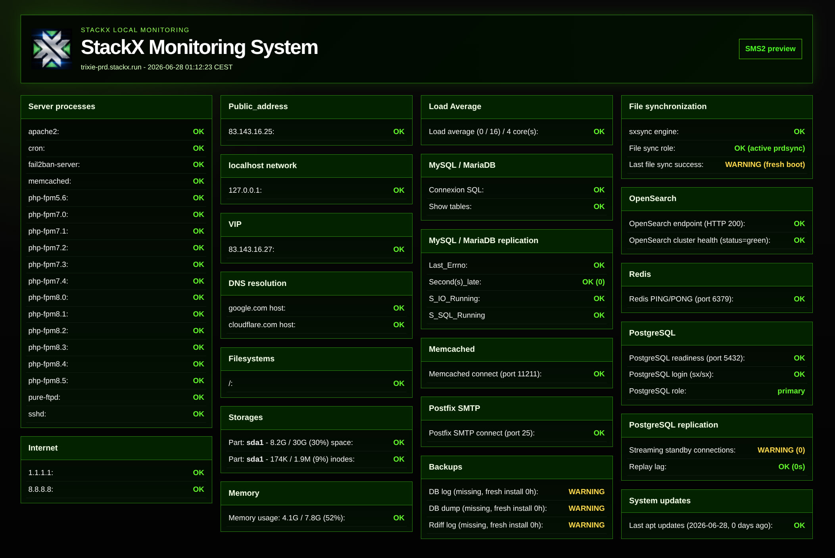This screenshot has width=835, height=558.
Task: Select the 83.143.16.25 address row
Action: 317,132
